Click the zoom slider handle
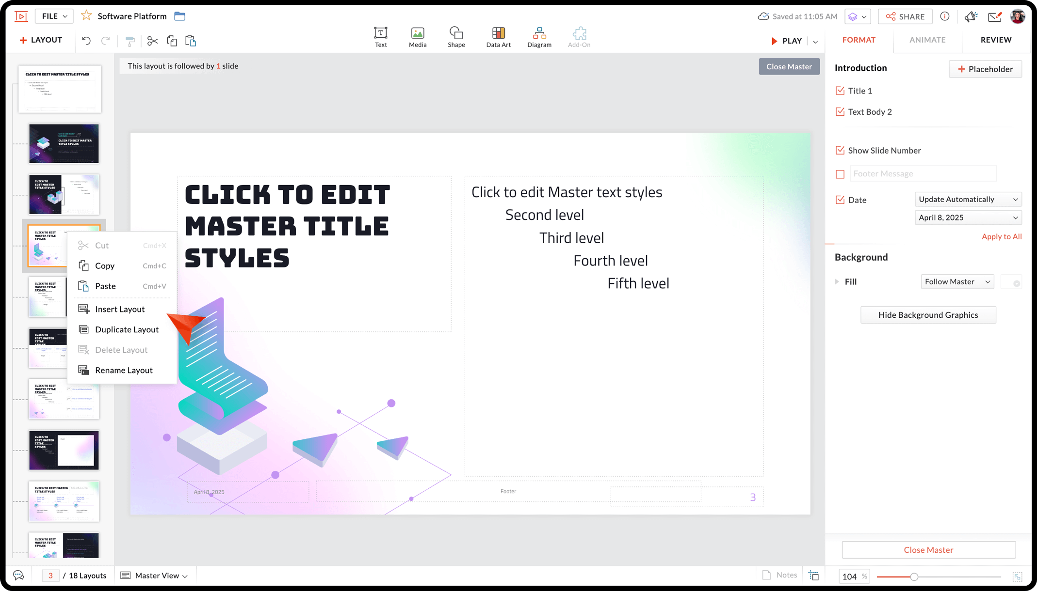The height and width of the screenshot is (591, 1037). (x=914, y=576)
